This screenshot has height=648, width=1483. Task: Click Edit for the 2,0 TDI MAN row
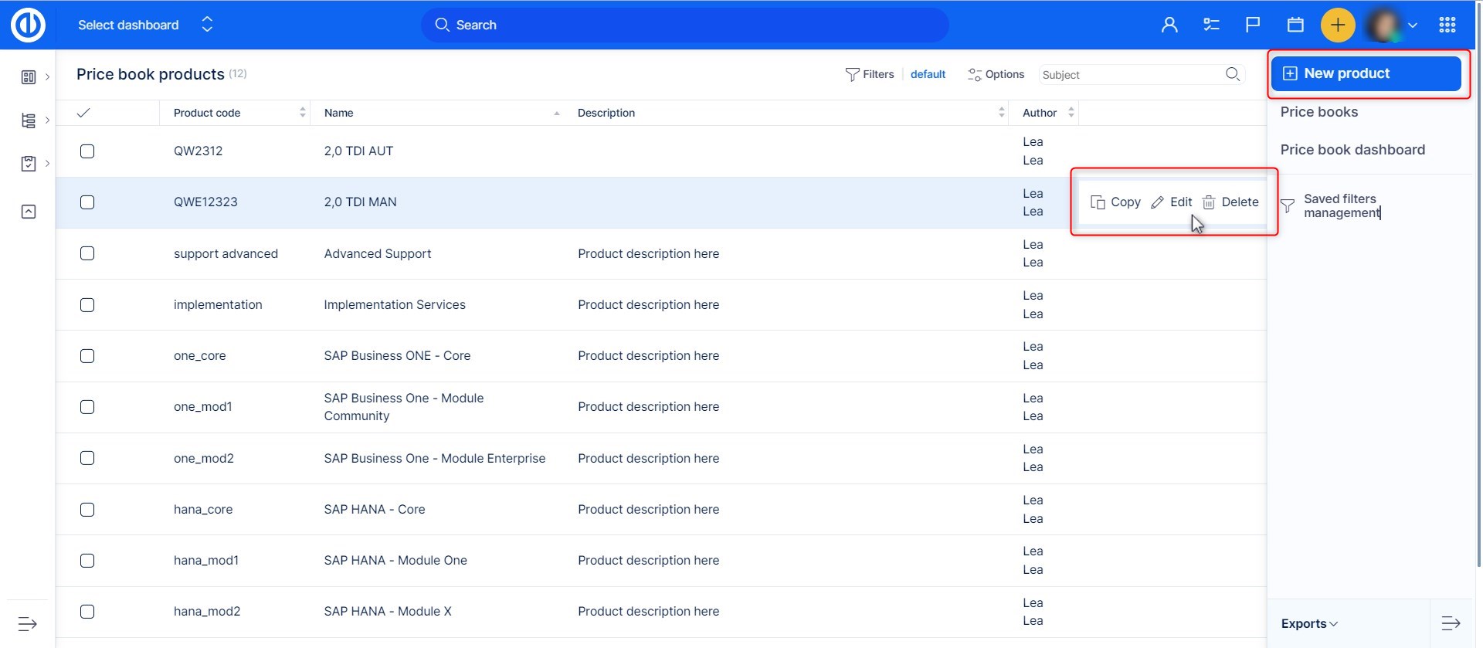coord(1172,202)
